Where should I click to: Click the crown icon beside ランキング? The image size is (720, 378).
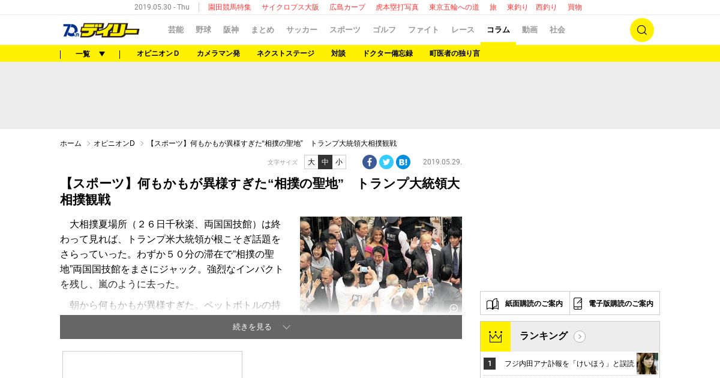click(x=496, y=337)
